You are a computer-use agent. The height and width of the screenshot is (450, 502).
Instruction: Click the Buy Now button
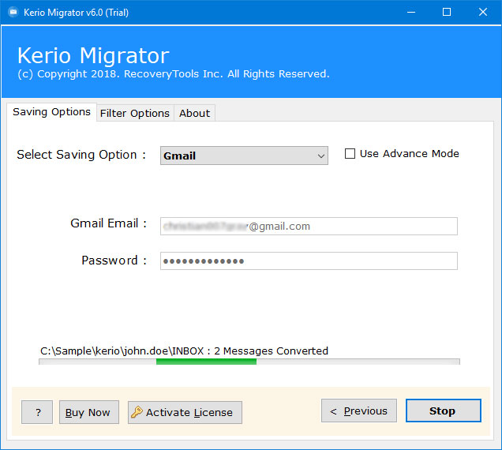(89, 412)
